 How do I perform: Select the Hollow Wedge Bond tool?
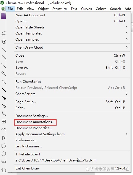pyautogui.click(x=4, y=106)
